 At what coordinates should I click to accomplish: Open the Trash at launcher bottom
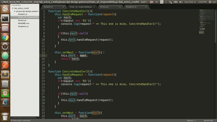5,117
